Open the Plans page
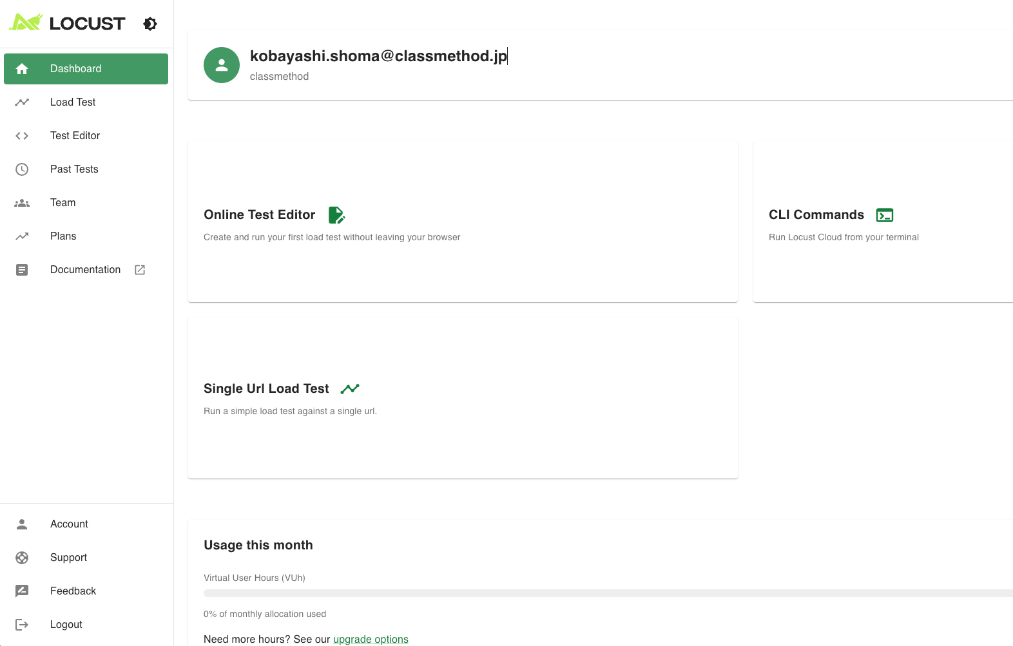The height and width of the screenshot is (646, 1013). pyautogui.click(x=86, y=236)
